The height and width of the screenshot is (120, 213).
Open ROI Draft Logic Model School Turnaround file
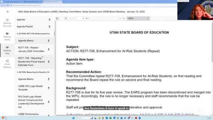click(x=31, y=102)
